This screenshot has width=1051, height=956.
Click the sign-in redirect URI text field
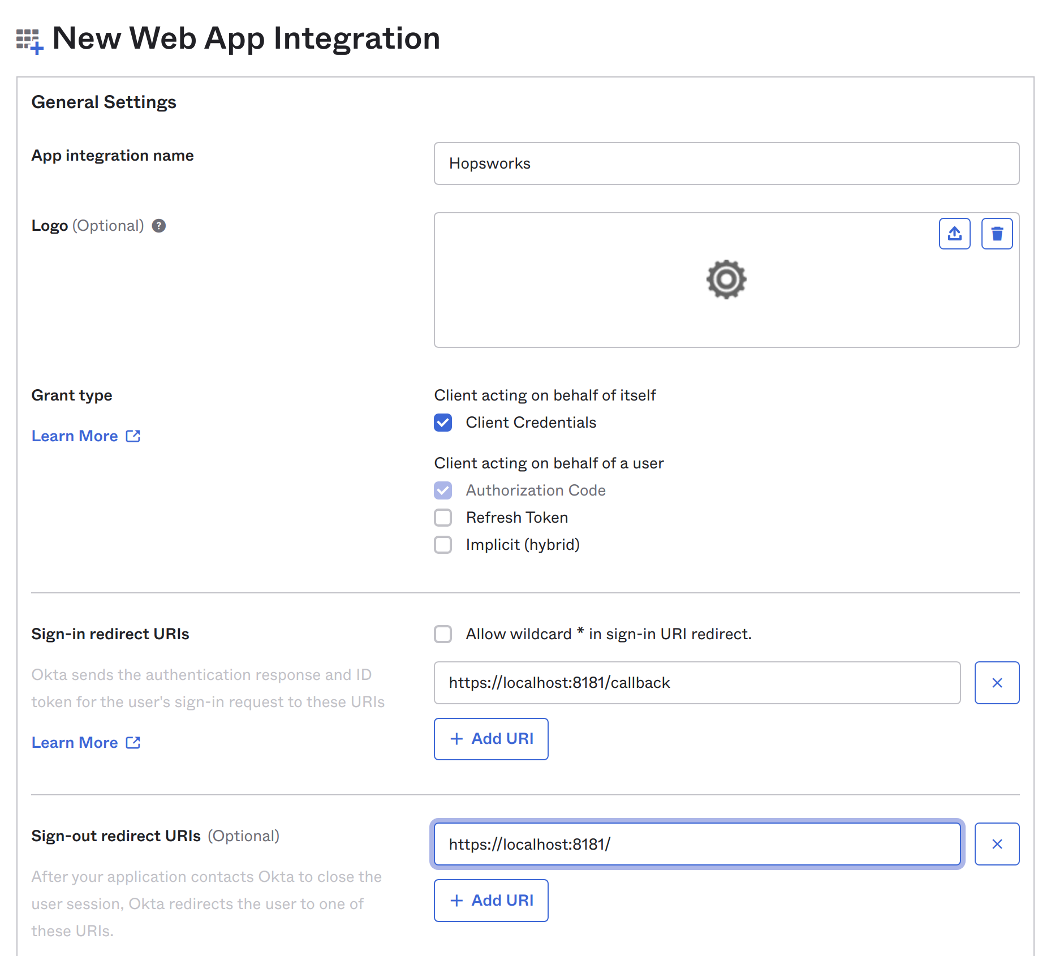tap(697, 683)
